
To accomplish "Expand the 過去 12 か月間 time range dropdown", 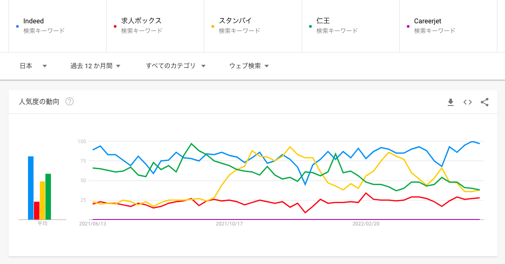I will (95, 66).
